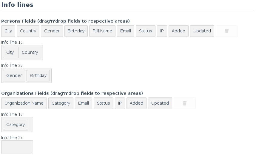Click empty organizations Info line 2 area

(x=17, y=147)
